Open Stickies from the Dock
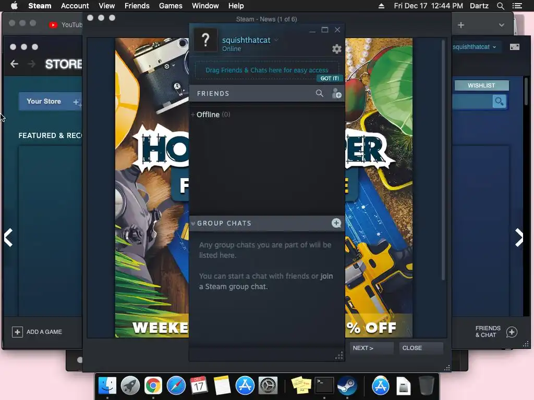This screenshot has height=400, width=534. [301, 385]
